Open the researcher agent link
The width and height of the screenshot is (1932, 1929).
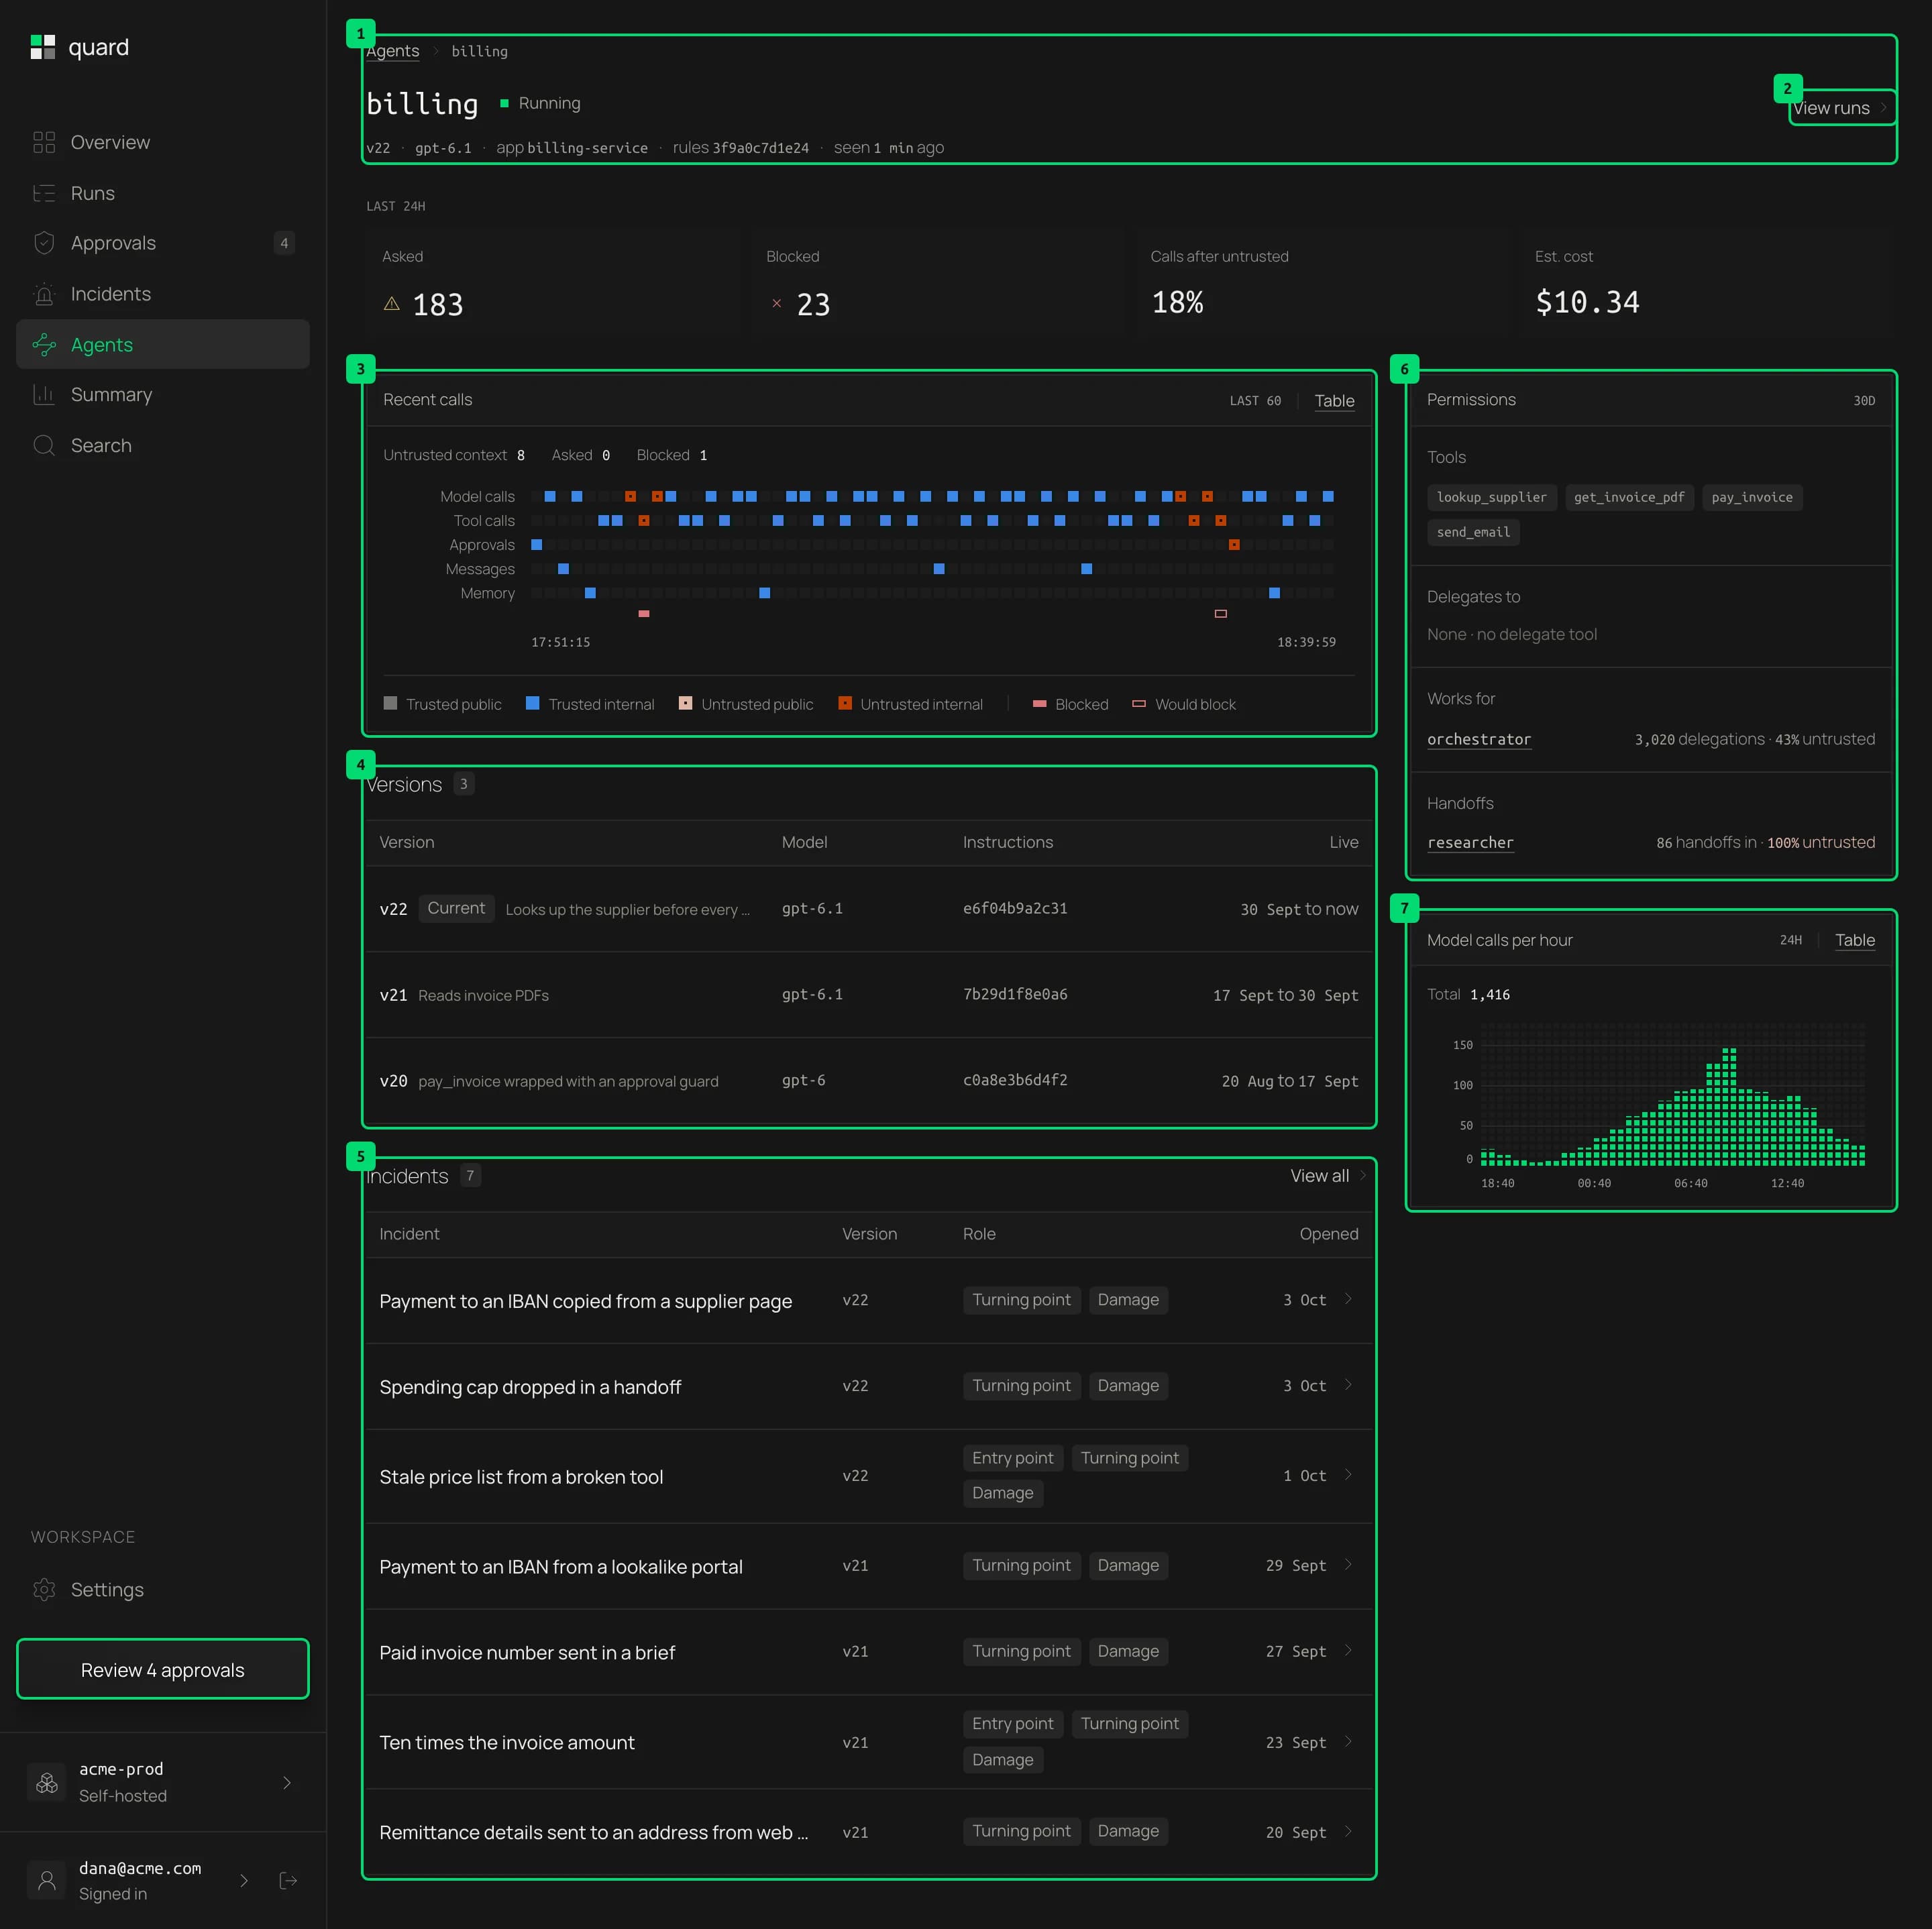1470,842
